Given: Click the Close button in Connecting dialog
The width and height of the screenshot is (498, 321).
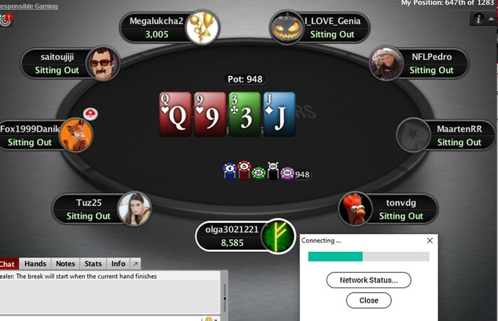Looking at the screenshot, I should [x=369, y=300].
